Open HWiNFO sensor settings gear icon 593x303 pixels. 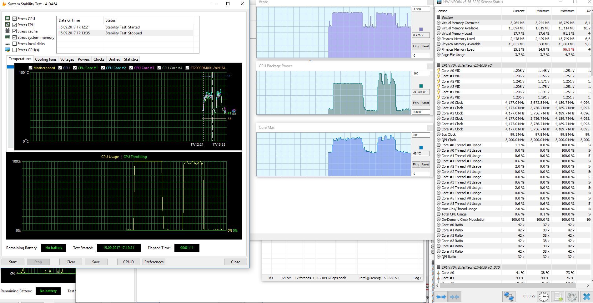point(572,296)
